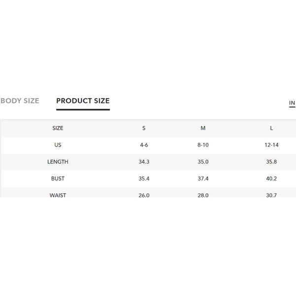Click the 40.2 bust value

point(271,179)
